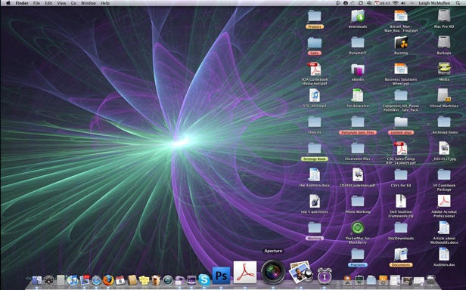466x290 pixels.
Task: Select the STE-003.mp3 audio file
Action: click(x=315, y=95)
